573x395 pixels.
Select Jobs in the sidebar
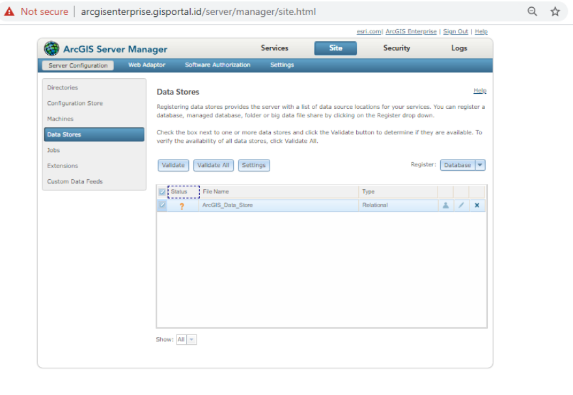click(x=94, y=150)
